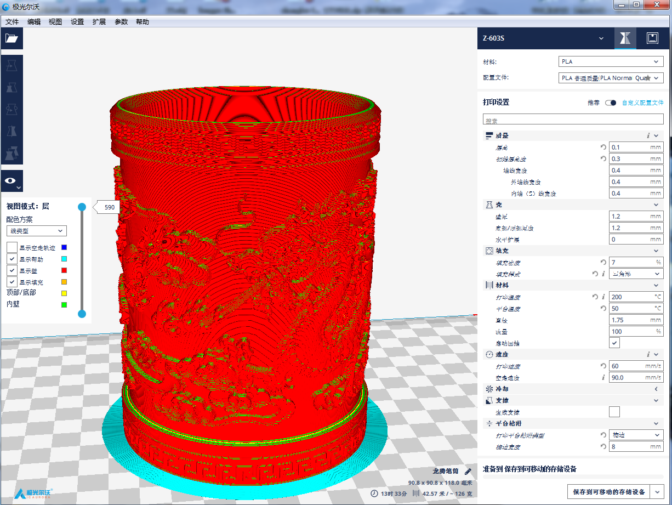Viewport: 672px width, 505px height.
Task: Open file with the folder icon
Action: tap(12, 38)
